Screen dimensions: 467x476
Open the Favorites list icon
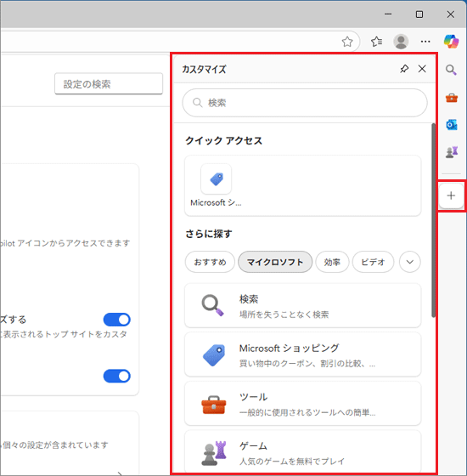pyautogui.click(x=376, y=42)
